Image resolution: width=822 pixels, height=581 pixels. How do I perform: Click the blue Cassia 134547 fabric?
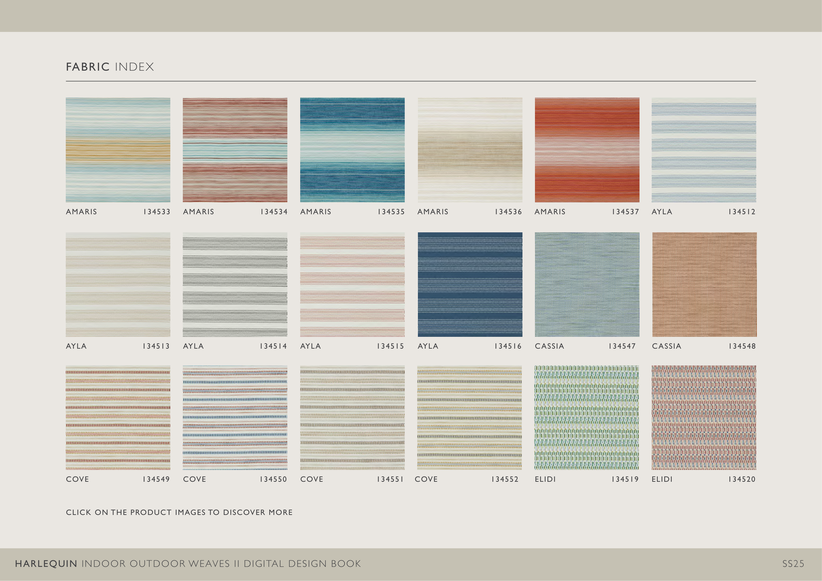[x=587, y=284]
